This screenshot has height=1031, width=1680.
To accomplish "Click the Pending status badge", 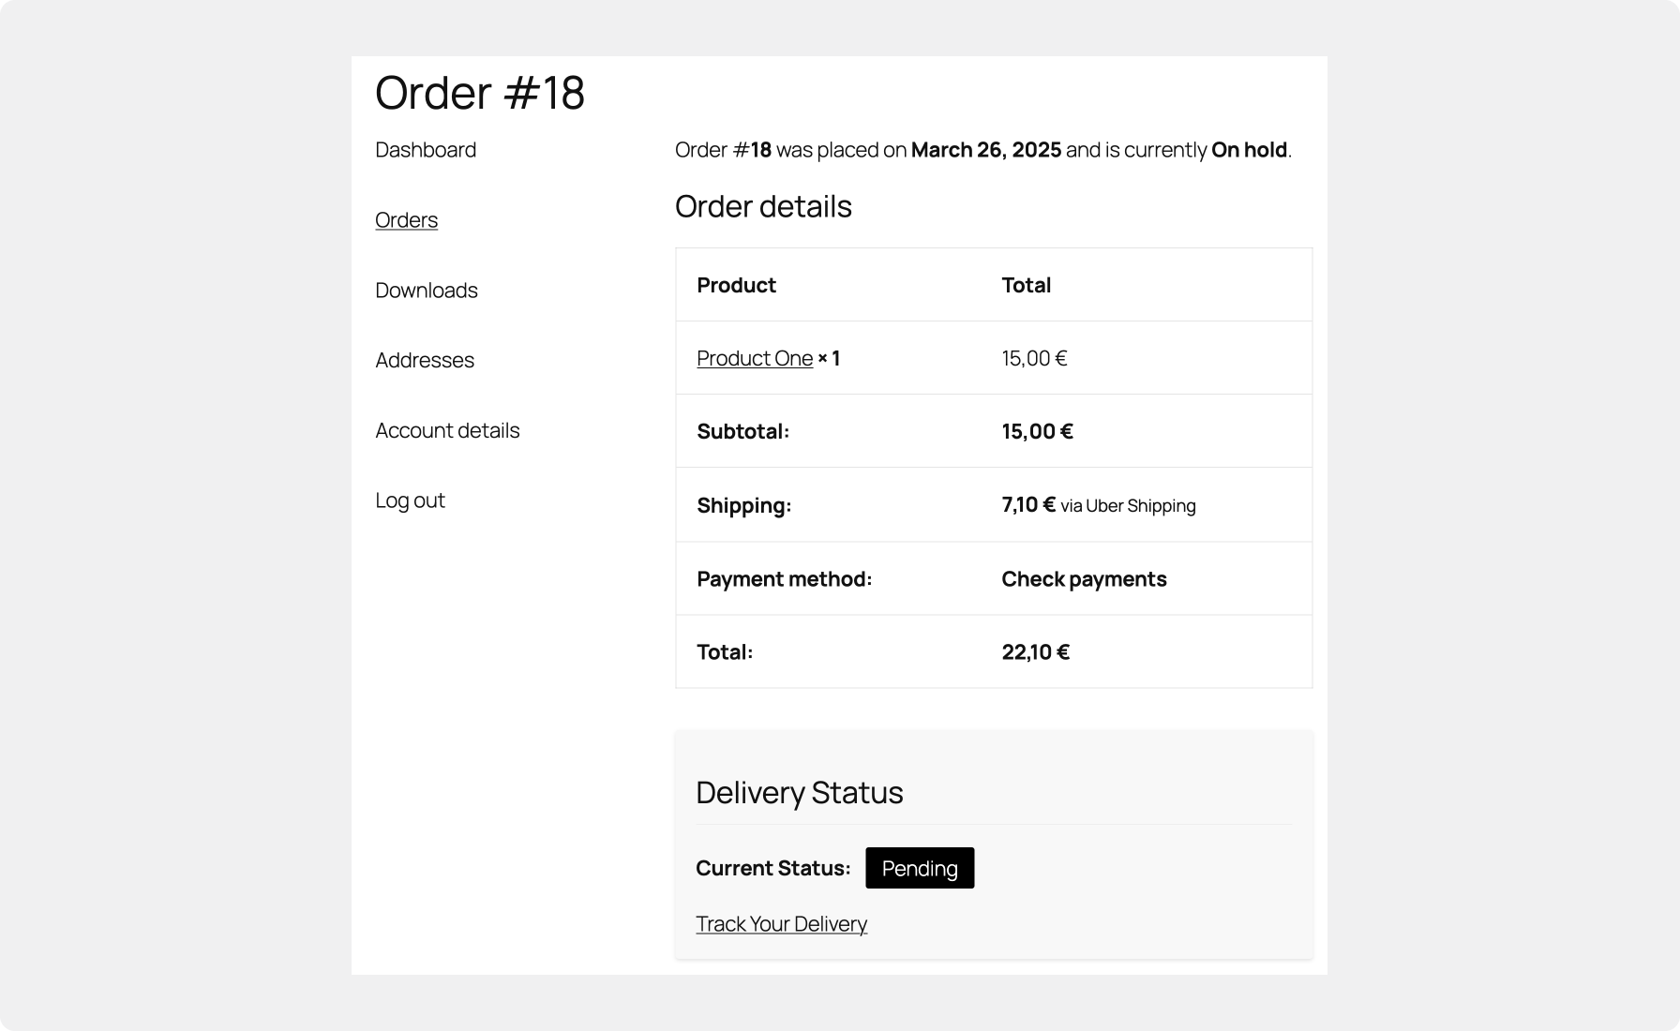I will 919,868.
